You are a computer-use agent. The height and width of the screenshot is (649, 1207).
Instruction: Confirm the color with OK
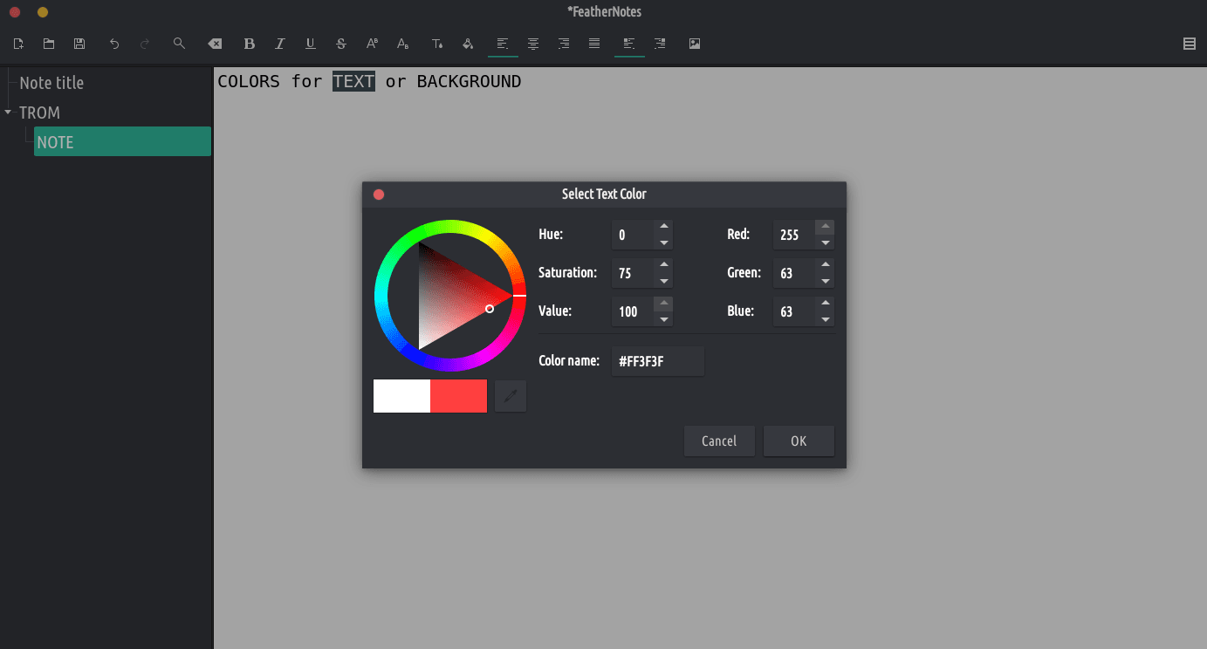[x=799, y=441]
